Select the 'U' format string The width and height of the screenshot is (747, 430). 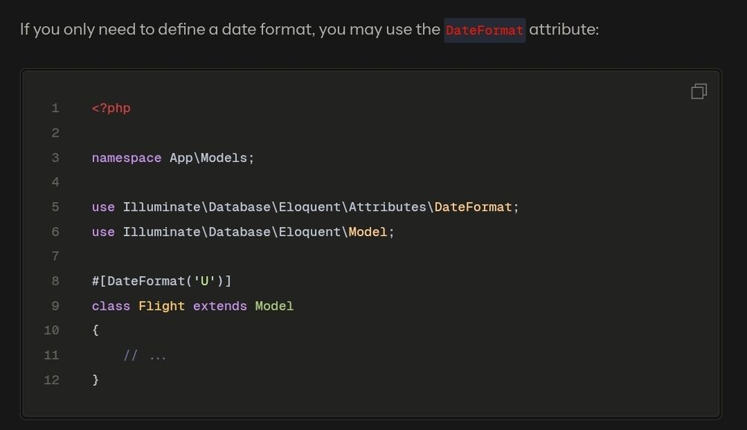(205, 281)
